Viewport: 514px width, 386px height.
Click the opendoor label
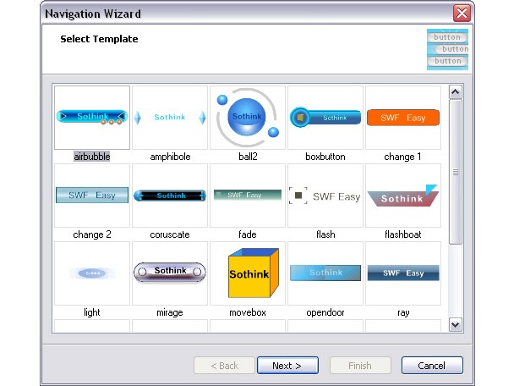pyautogui.click(x=325, y=312)
